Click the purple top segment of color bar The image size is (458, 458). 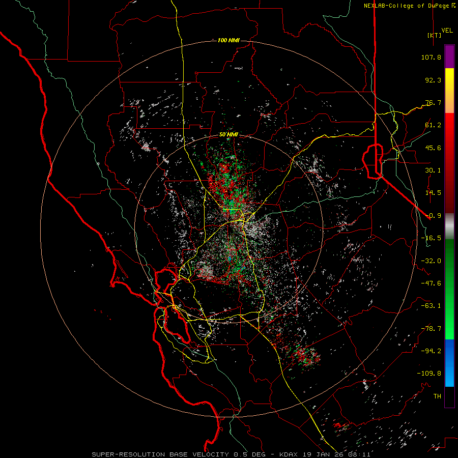click(449, 56)
